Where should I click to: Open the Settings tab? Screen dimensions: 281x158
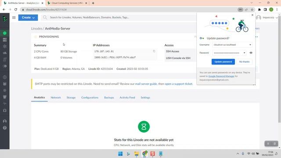(145, 97)
